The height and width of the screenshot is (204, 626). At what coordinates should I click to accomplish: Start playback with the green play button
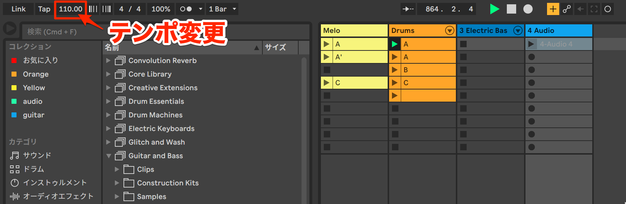point(495,9)
